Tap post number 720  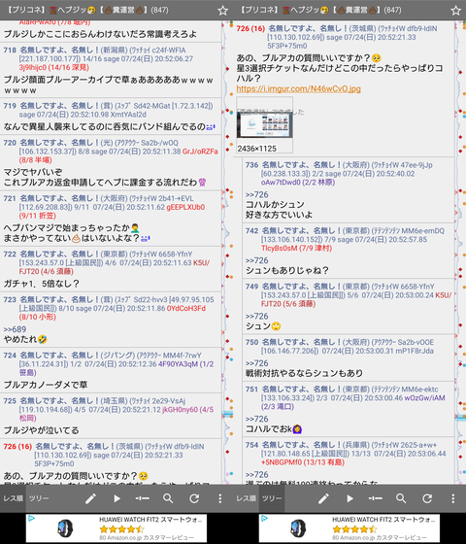pyautogui.click(x=10, y=143)
